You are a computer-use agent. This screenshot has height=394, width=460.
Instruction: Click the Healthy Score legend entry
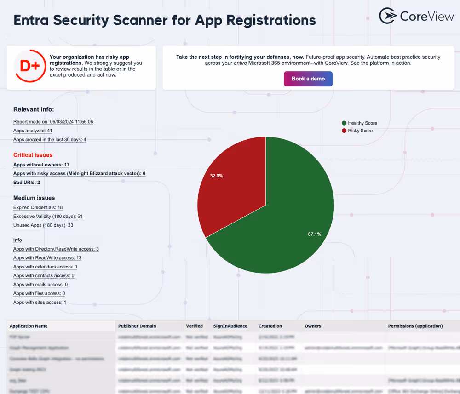359,123
